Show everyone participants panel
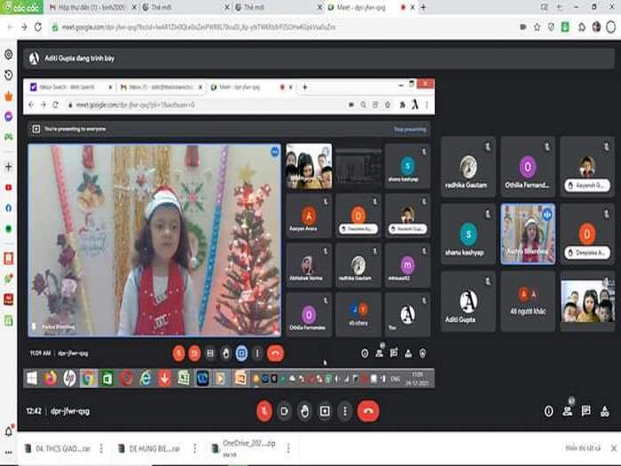Viewport: 621px width, 466px height. (x=568, y=410)
